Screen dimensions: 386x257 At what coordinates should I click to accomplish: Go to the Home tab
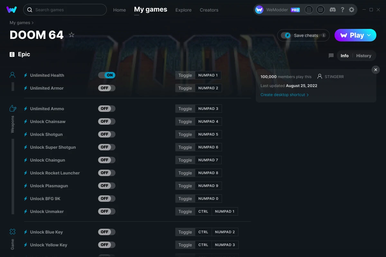click(x=120, y=10)
